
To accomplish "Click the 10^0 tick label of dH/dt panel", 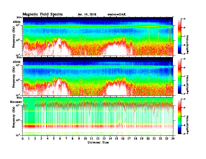I will (18, 40).
